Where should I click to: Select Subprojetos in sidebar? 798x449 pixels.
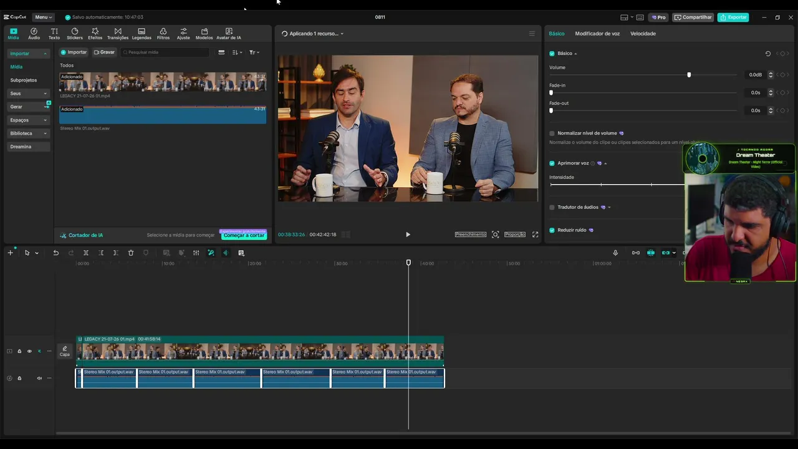[24, 80]
